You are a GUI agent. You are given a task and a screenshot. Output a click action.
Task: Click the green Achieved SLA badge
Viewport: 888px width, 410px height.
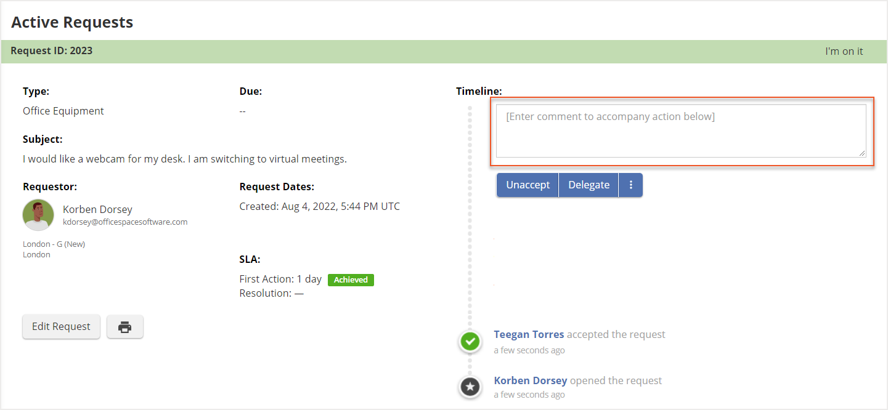351,279
